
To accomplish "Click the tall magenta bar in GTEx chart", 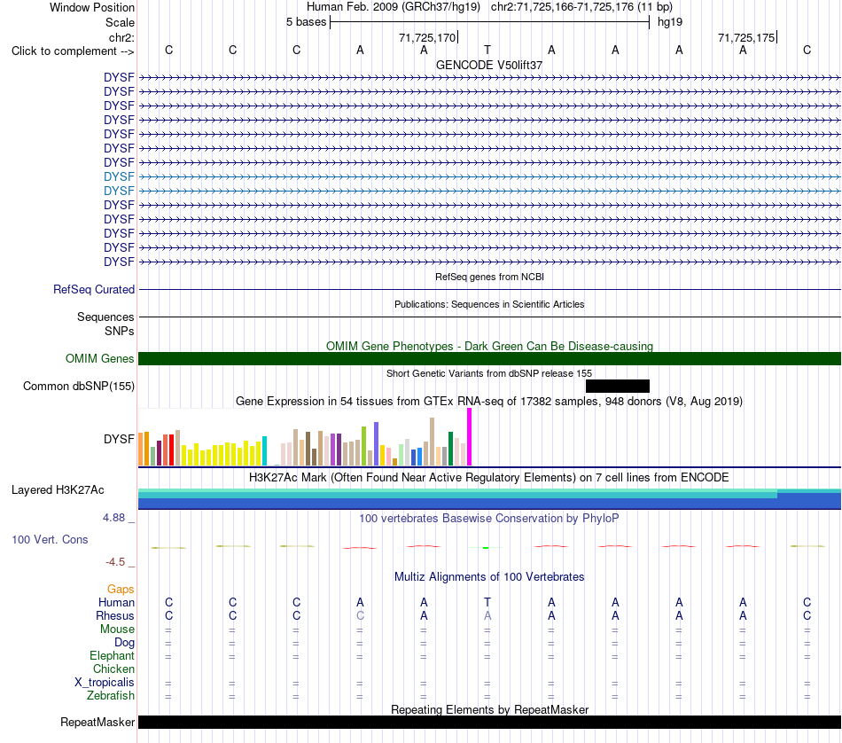I will pyautogui.click(x=470, y=437).
